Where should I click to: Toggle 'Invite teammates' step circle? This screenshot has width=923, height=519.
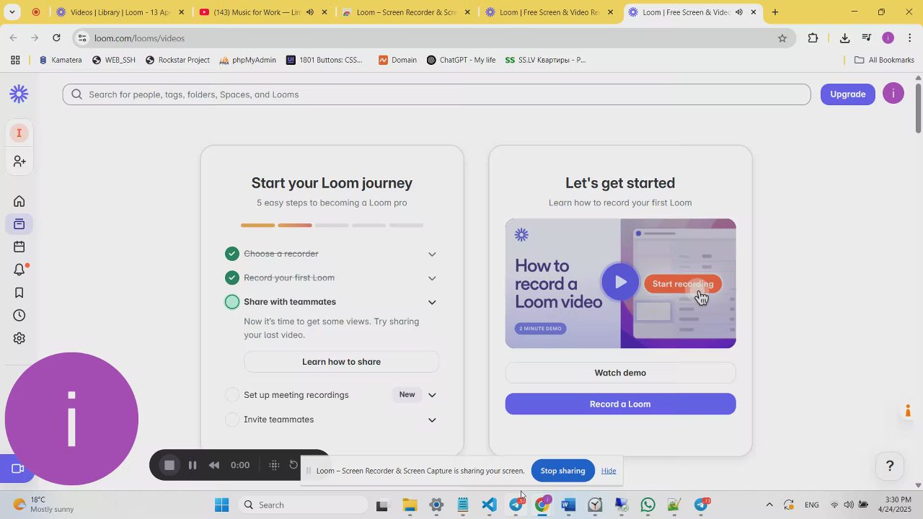[x=231, y=420]
